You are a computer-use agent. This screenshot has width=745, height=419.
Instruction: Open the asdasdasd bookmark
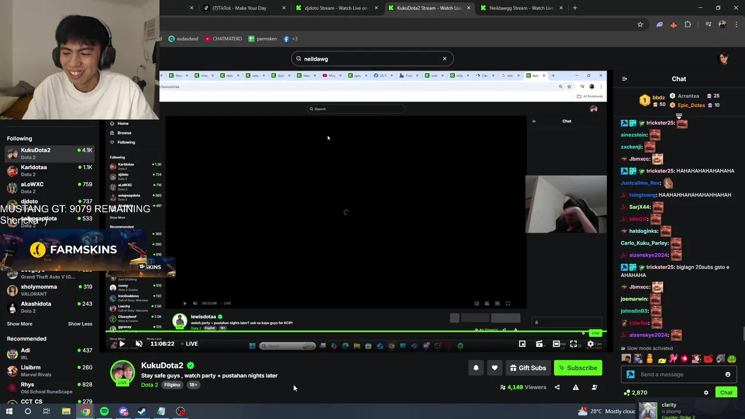click(x=183, y=39)
